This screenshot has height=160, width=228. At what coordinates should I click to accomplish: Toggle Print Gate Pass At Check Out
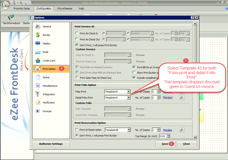pyautogui.click(x=77, y=78)
